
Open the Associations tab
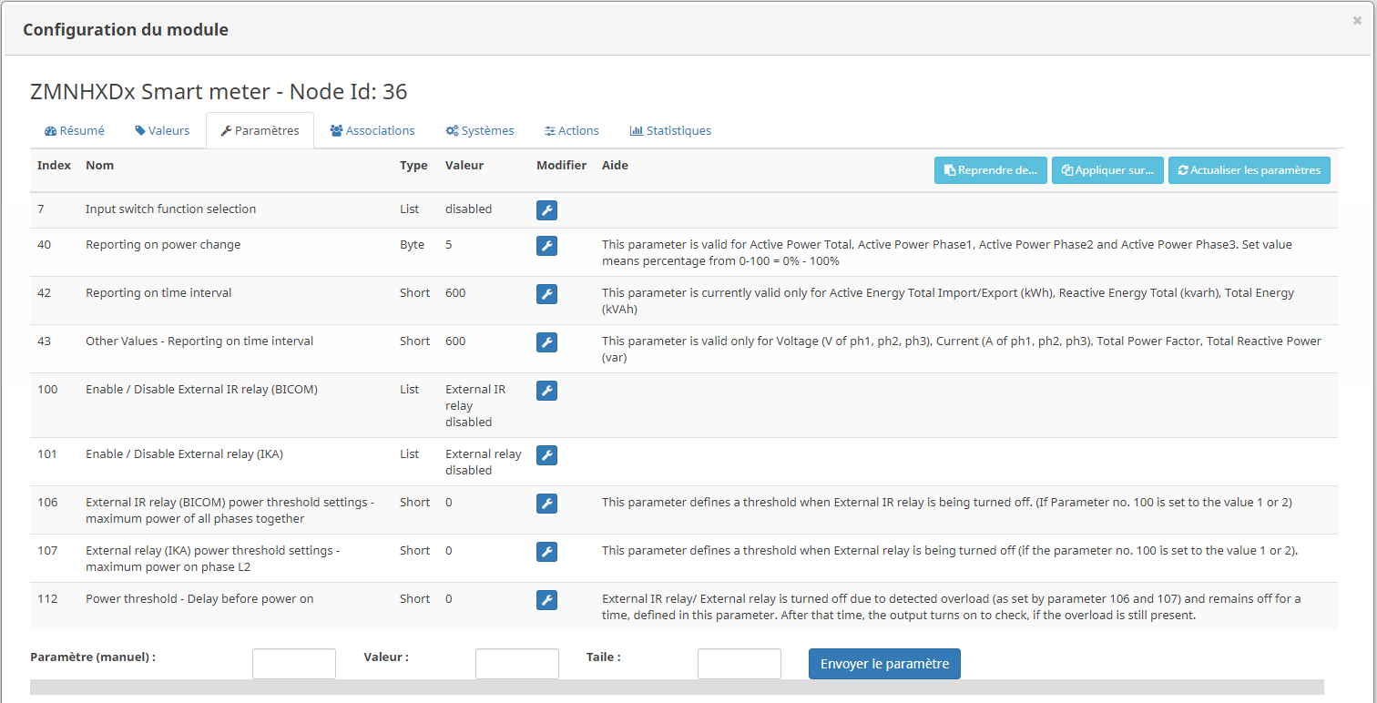click(x=372, y=130)
